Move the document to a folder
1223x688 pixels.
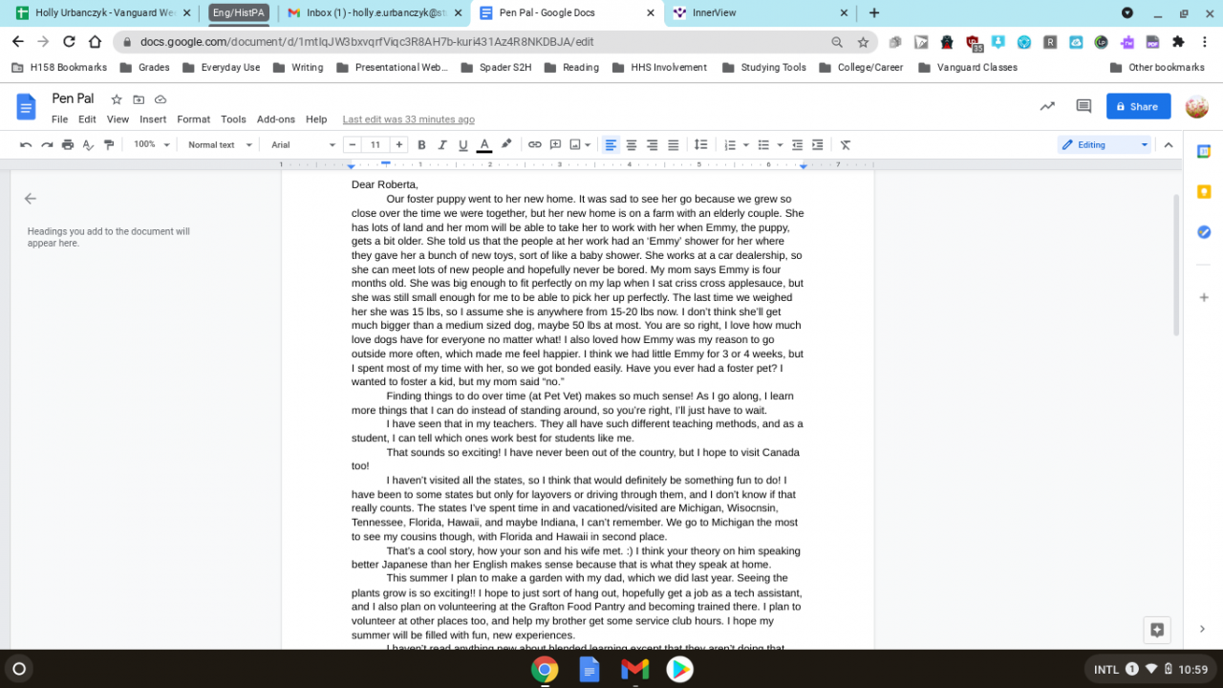tap(139, 99)
